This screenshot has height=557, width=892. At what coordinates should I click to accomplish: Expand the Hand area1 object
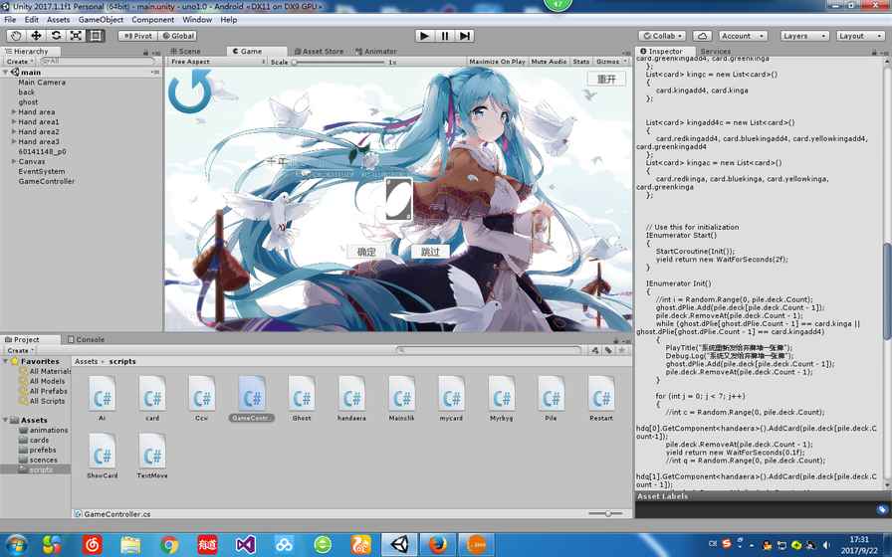click(x=14, y=121)
